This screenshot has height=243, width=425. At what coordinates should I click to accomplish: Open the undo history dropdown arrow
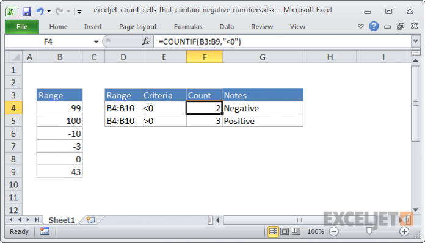coord(49,12)
